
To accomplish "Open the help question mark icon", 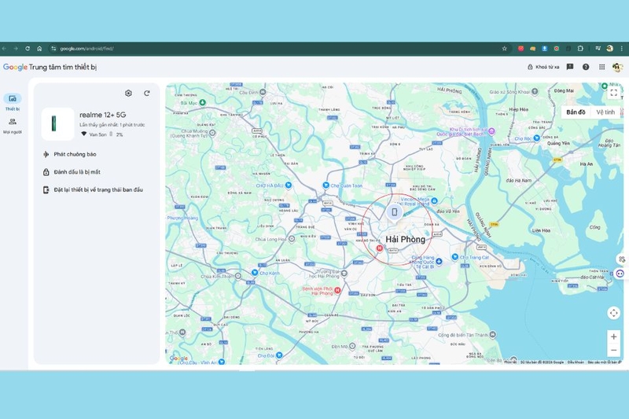I will tap(586, 67).
